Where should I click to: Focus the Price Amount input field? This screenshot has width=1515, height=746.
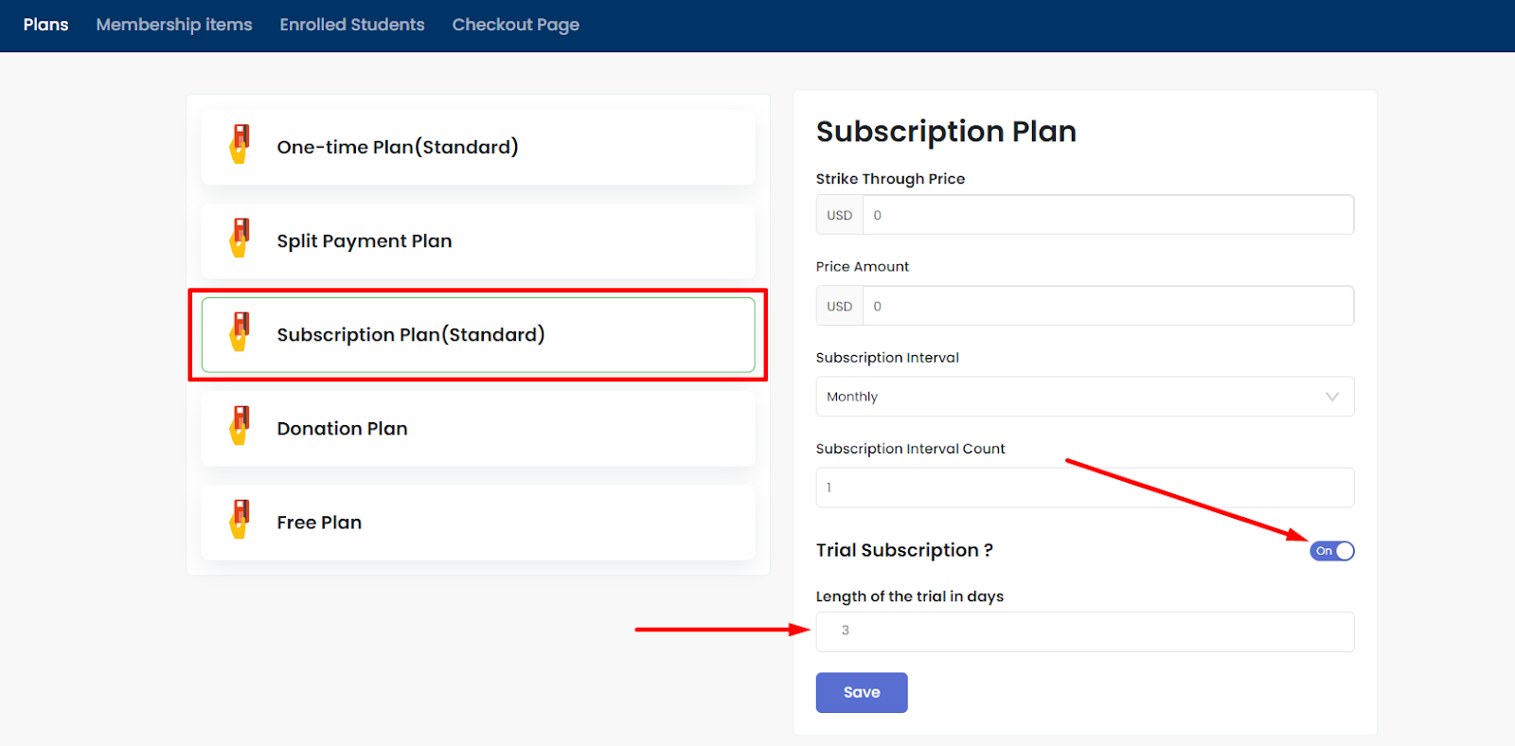click(x=1108, y=306)
